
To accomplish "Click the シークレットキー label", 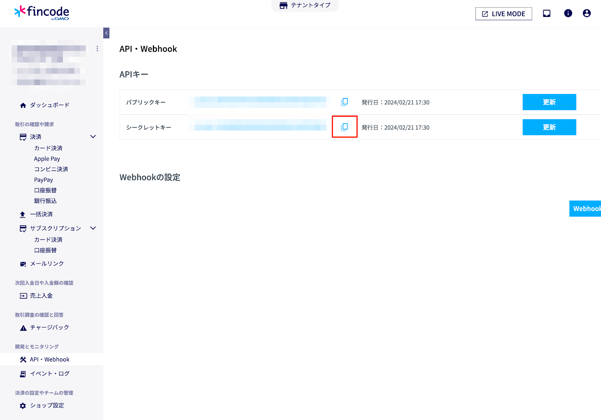I will pyautogui.click(x=149, y=128).
